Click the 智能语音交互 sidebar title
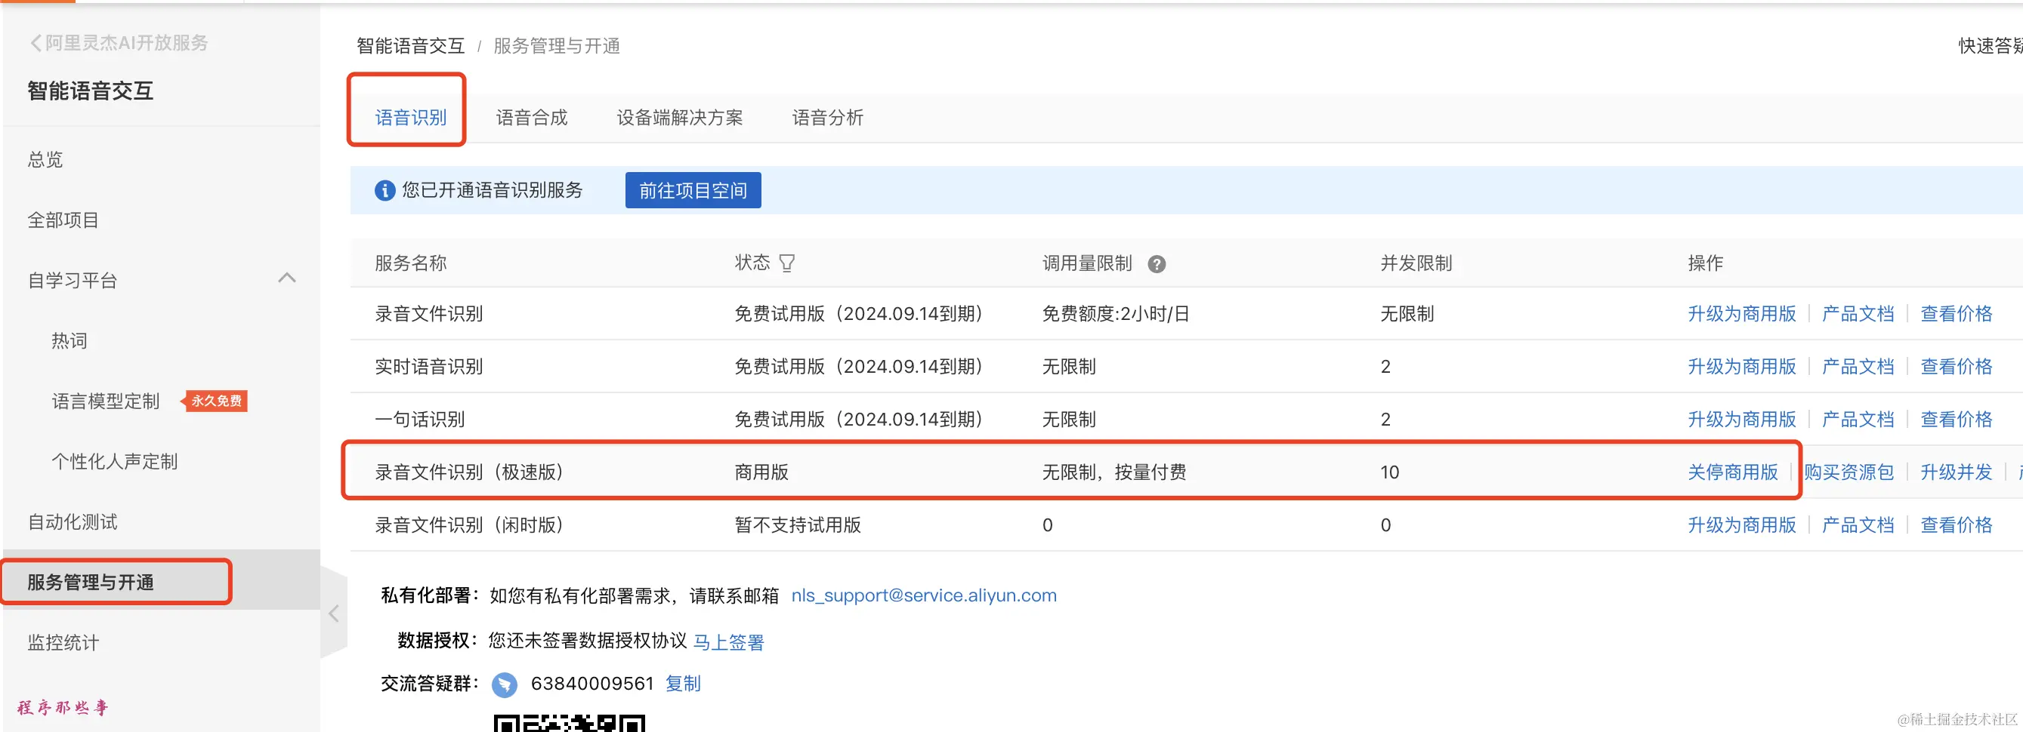The height and width of the screenshot is (732, 2023). (x=91, y=91)
